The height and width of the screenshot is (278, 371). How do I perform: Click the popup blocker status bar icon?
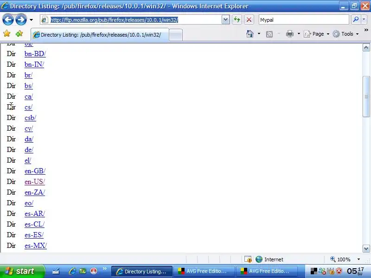[248, 259]
